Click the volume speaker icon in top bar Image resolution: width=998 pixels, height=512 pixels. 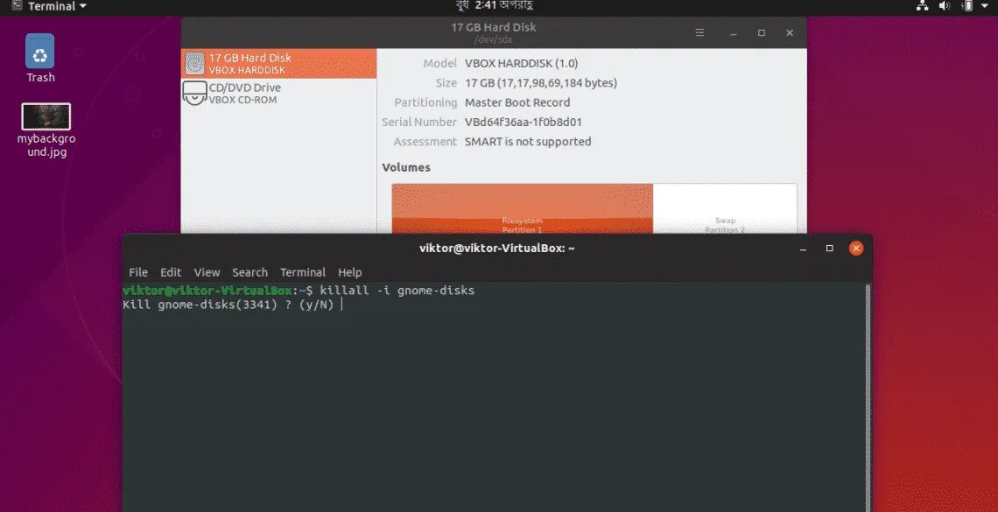point(944,6)
